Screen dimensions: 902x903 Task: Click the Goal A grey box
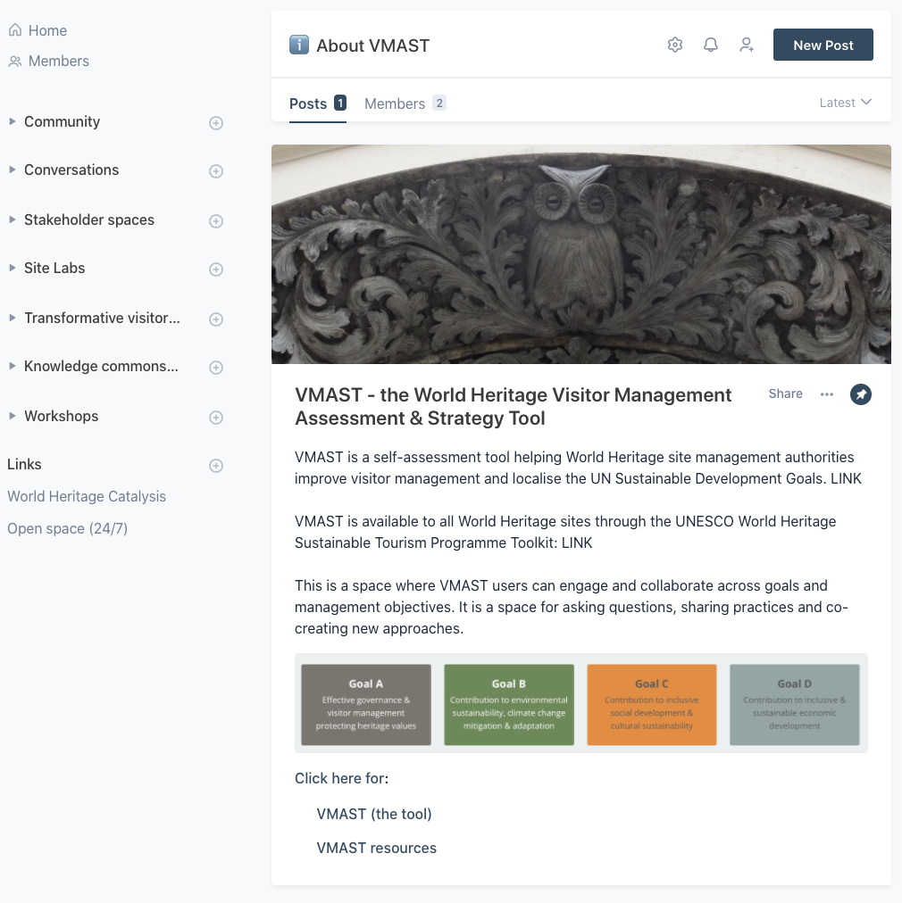pyautogui.click(x=366, y=705)
